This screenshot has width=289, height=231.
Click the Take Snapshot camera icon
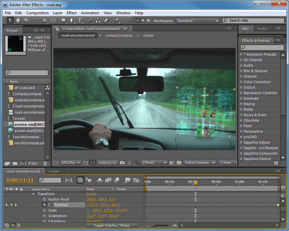(122, 162)
